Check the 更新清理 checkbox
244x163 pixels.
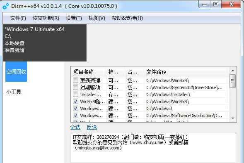tap(76, 80)
